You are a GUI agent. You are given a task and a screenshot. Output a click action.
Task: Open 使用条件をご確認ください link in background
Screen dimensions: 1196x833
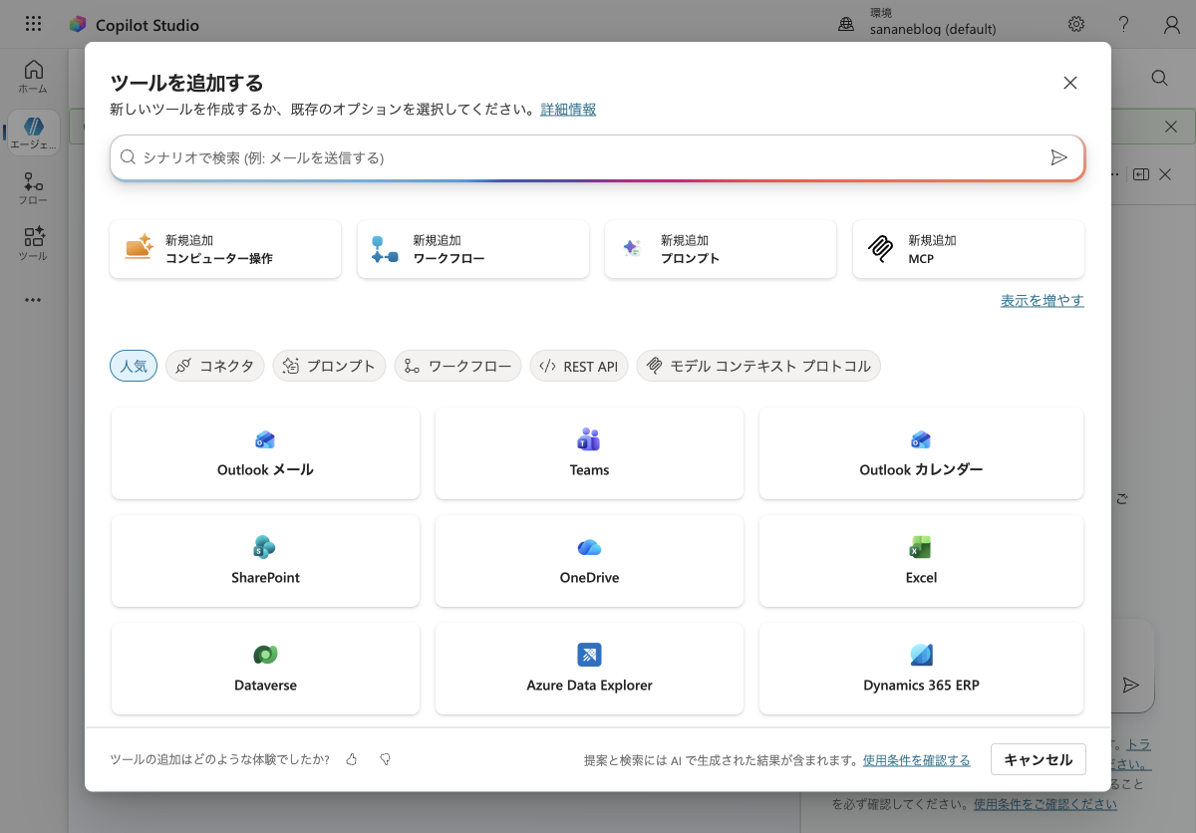click(x=1046, y=804)
